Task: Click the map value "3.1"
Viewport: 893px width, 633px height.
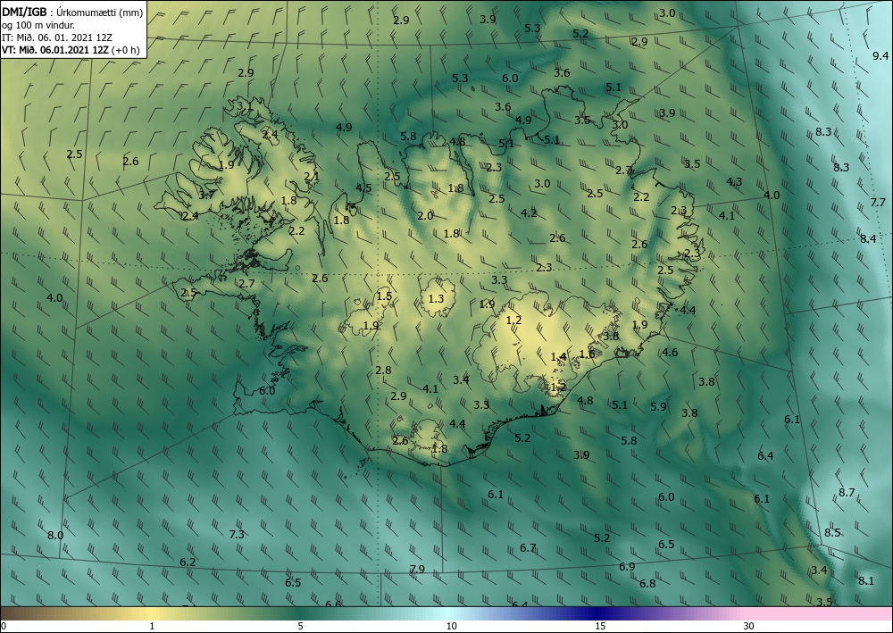Action: click(245, 106)
